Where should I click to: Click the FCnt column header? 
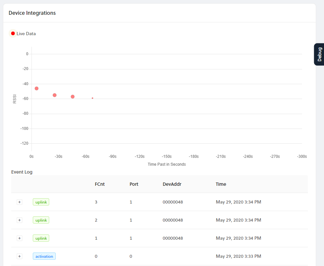[x=100, y=184]
